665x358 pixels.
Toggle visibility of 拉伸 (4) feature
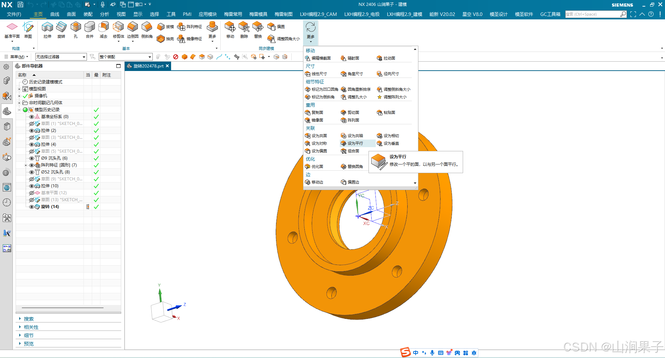tap(32, 144)
